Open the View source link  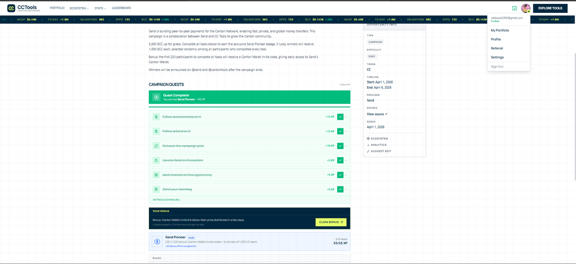[377, 114]
